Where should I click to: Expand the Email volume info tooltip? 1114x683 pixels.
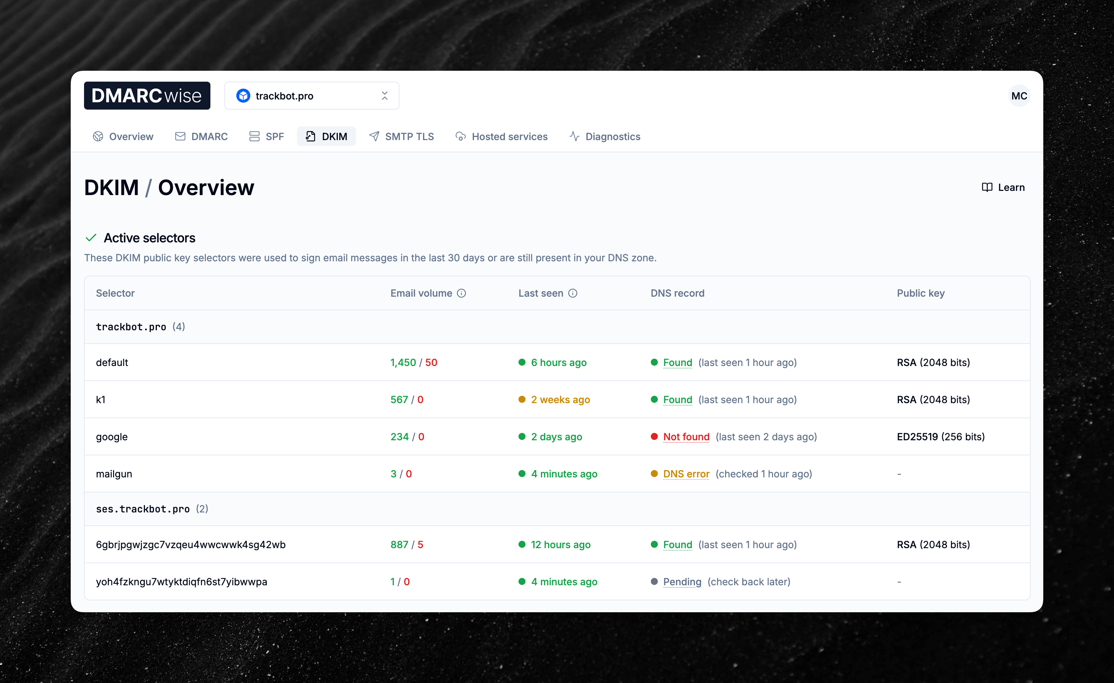tap(462, 293)
